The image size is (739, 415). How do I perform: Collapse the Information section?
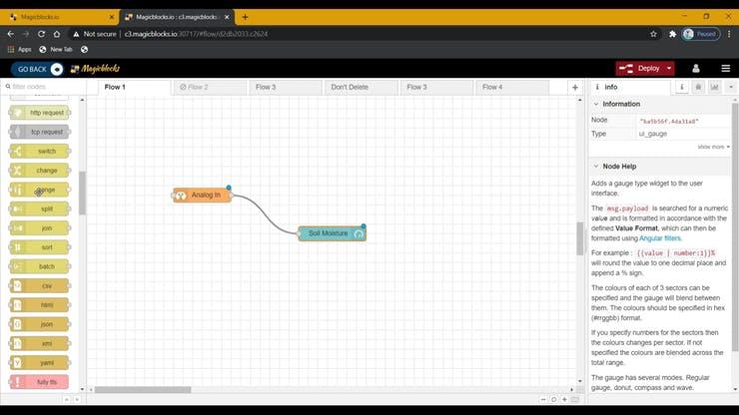pyautogui.click(x=596, y=104)
